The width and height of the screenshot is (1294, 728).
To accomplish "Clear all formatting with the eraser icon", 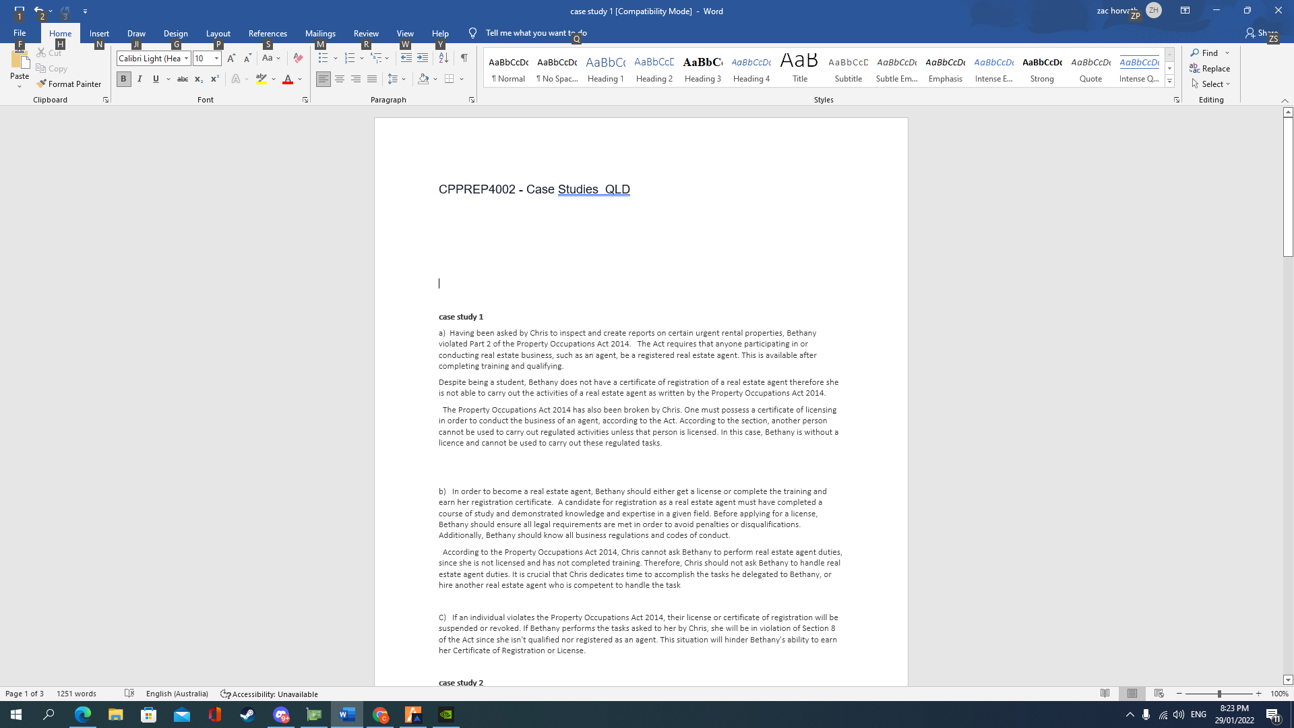I will coord(297,59).
